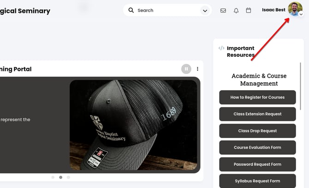Open the Class Extension Request form

(257, 114)
